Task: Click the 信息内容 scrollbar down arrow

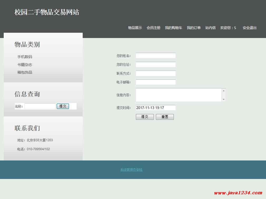Action: [224, 99]
